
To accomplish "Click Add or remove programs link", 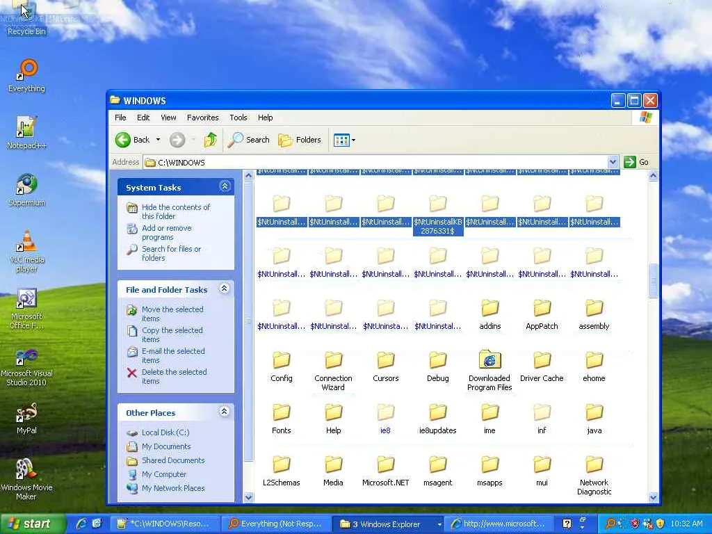I will coord(167,232).
